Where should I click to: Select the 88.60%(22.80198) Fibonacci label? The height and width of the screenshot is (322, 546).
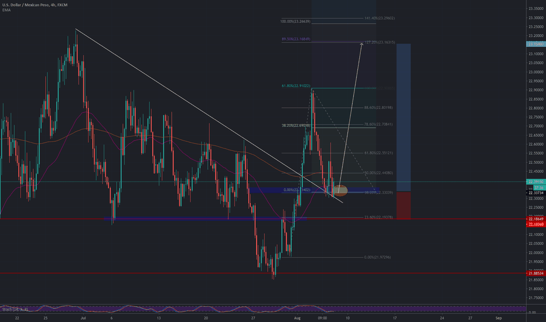pos(378,108)
